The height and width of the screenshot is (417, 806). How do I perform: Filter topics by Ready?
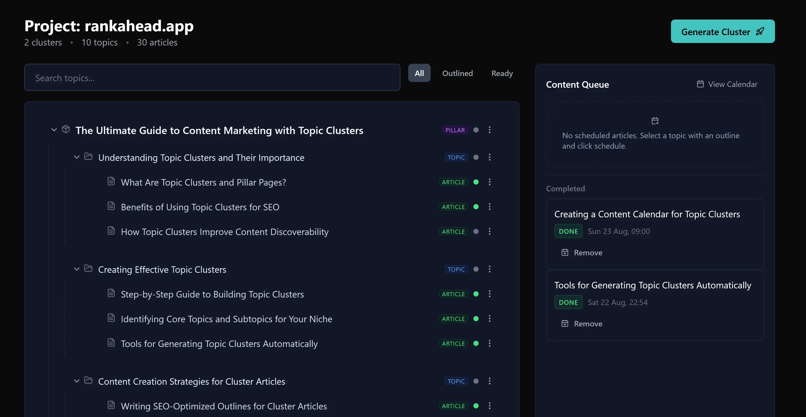pyautogui.click(x=502, y=73)
